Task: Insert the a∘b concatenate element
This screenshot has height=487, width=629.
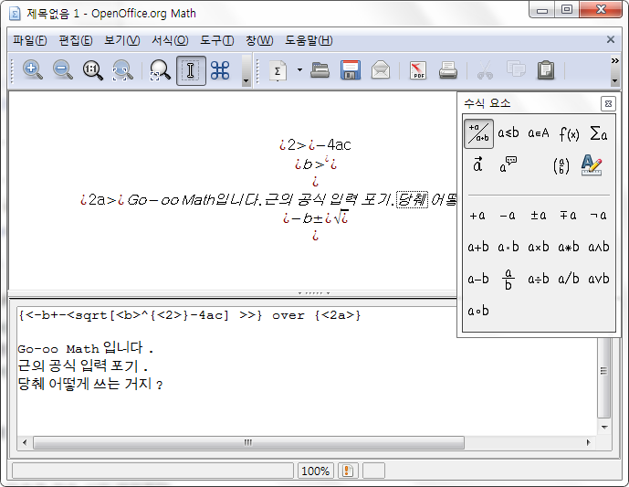Action: pyautogui.click(x=478, y=311)
